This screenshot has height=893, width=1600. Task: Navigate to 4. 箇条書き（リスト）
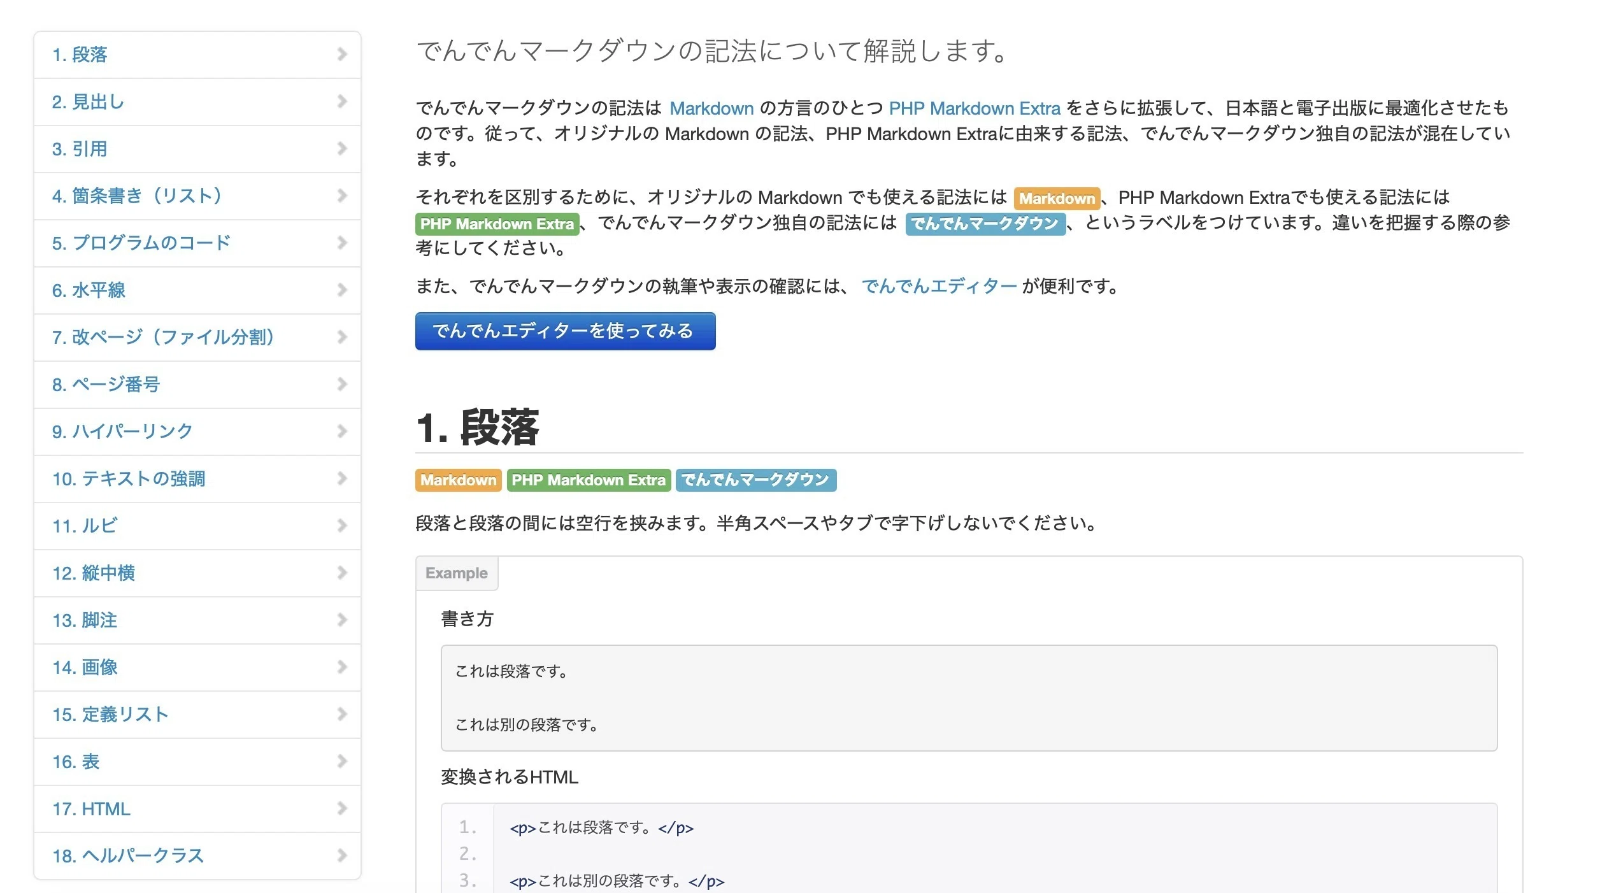pos(197,196)
